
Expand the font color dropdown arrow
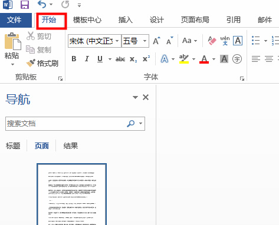pyautogui.click(x=214, y=59)
